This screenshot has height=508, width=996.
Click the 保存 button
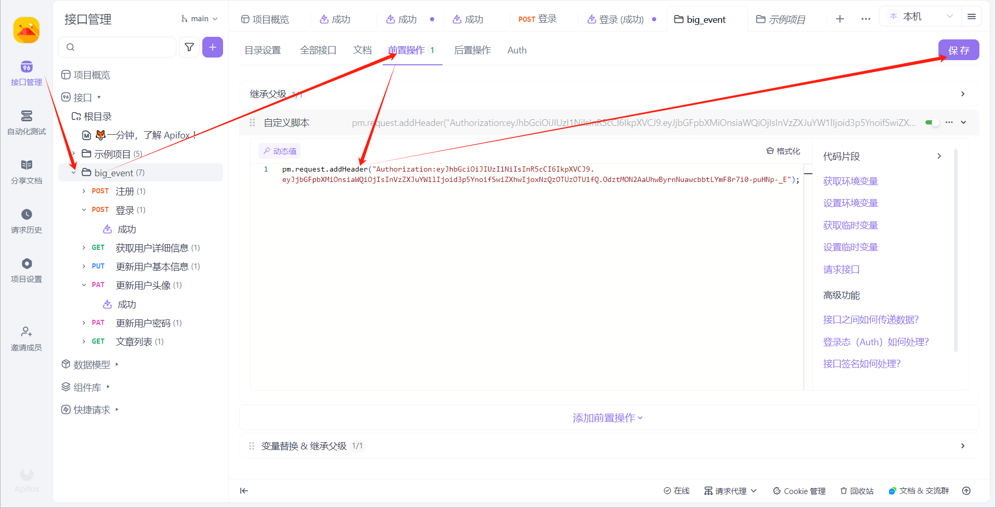959,50
